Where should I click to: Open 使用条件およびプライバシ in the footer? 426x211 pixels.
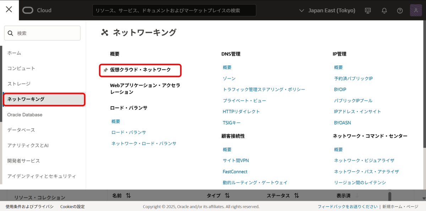pos(29,207)
